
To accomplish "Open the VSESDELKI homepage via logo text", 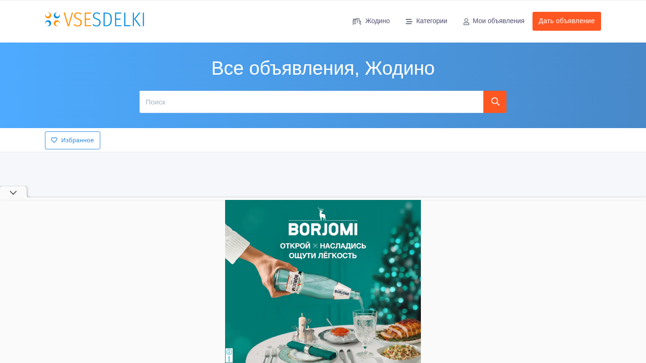I will (x=104, y=19).
